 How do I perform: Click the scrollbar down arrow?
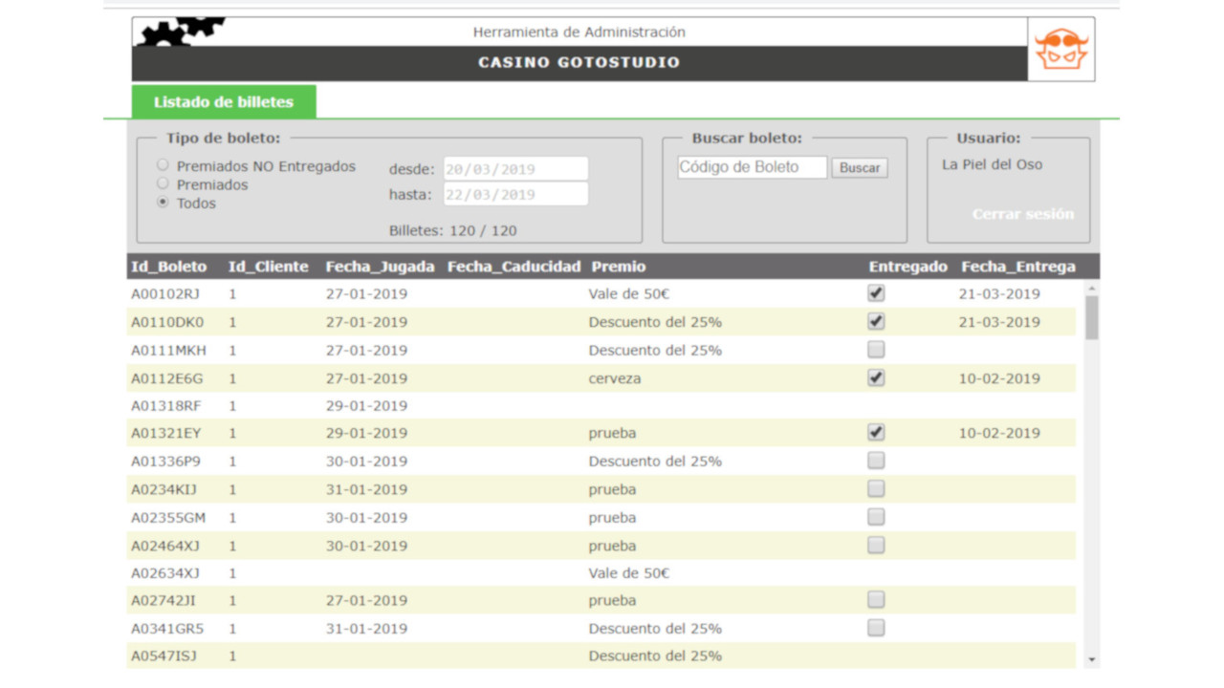[x=1091, y=659]
